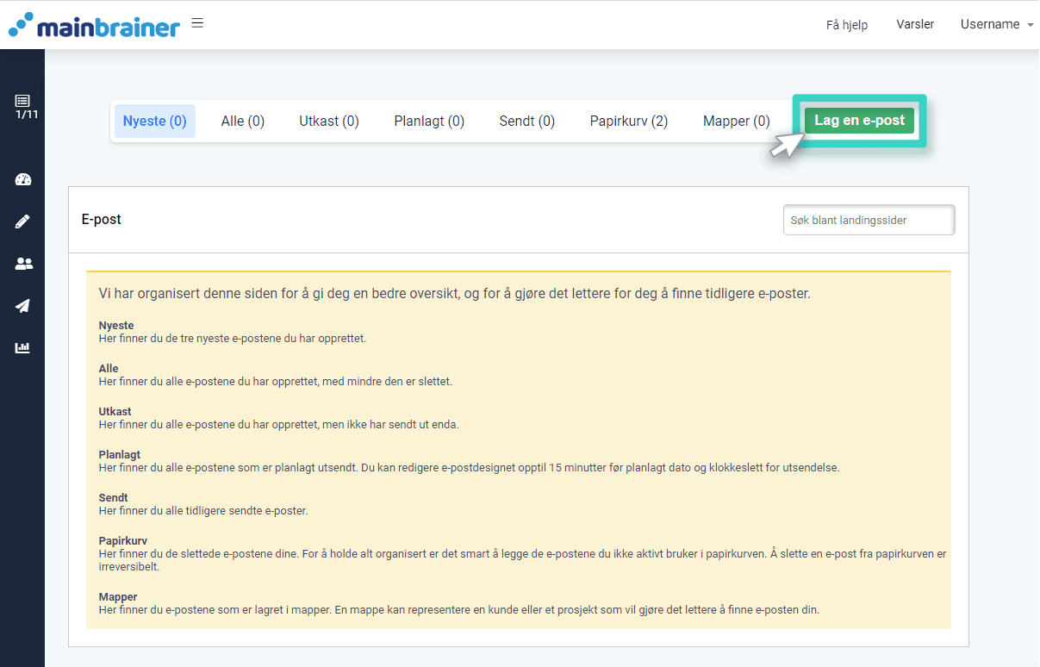Open contacts with the people icon
The height and width of the screenshot is (667, 1040).
(22, 263)
